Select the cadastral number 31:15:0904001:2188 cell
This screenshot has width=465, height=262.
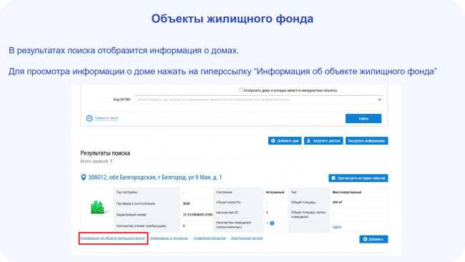coord(197,215)
